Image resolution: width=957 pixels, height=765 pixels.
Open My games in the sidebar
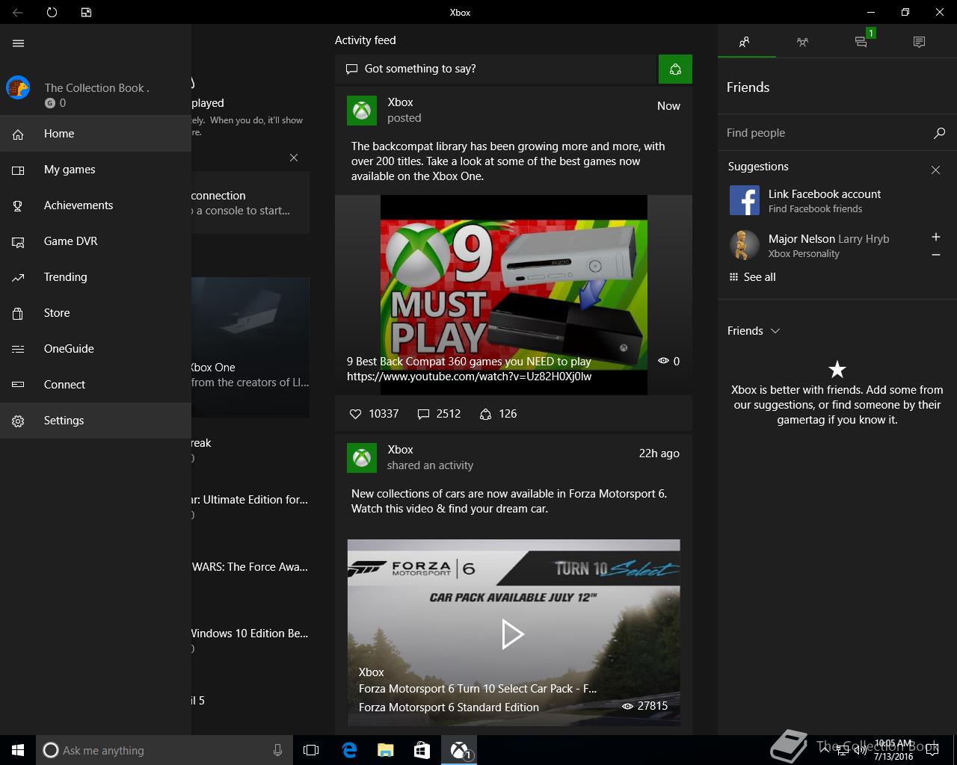coord(96,170)
